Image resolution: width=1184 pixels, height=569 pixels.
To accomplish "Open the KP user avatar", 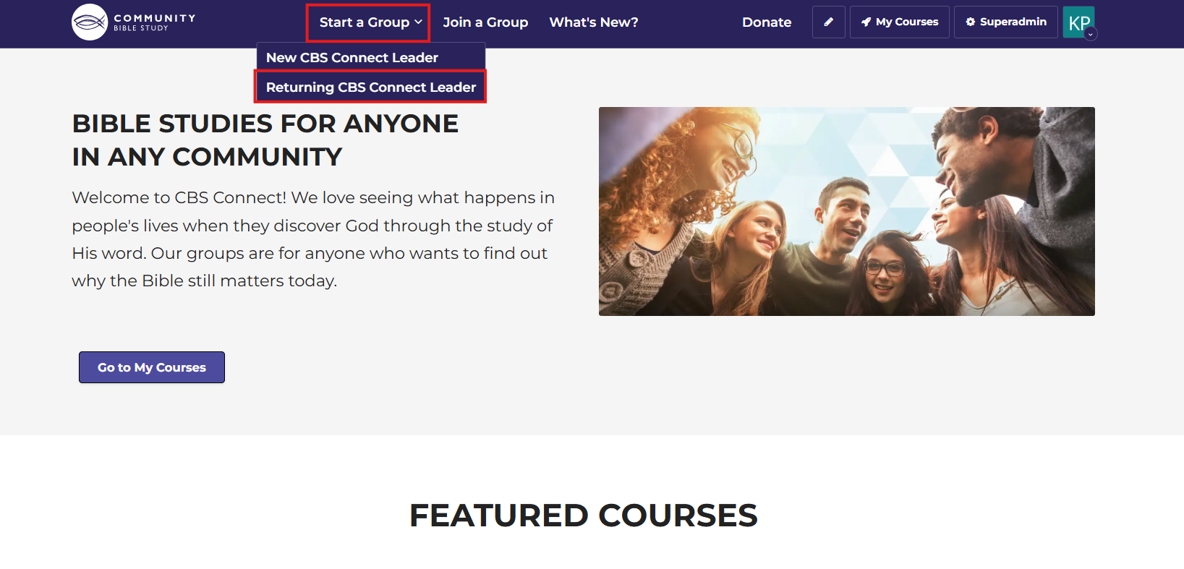I will (1078, 22).
